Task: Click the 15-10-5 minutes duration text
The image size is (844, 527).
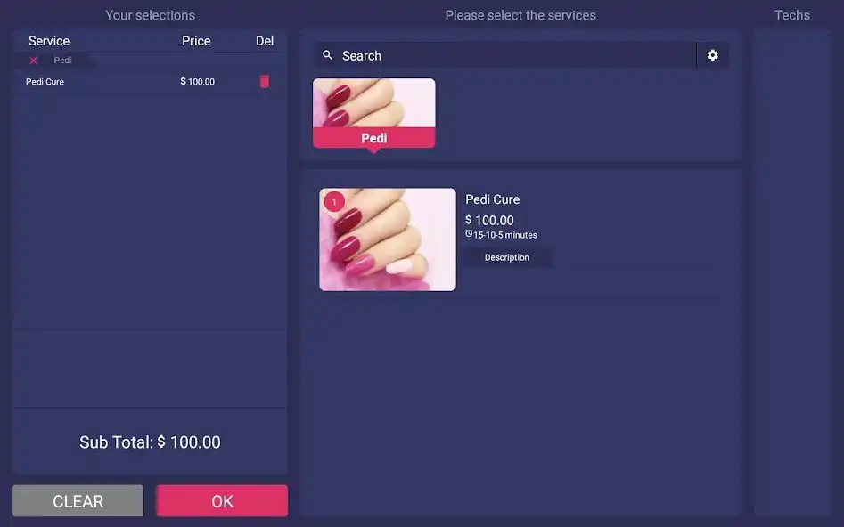Action: point(505,235)
